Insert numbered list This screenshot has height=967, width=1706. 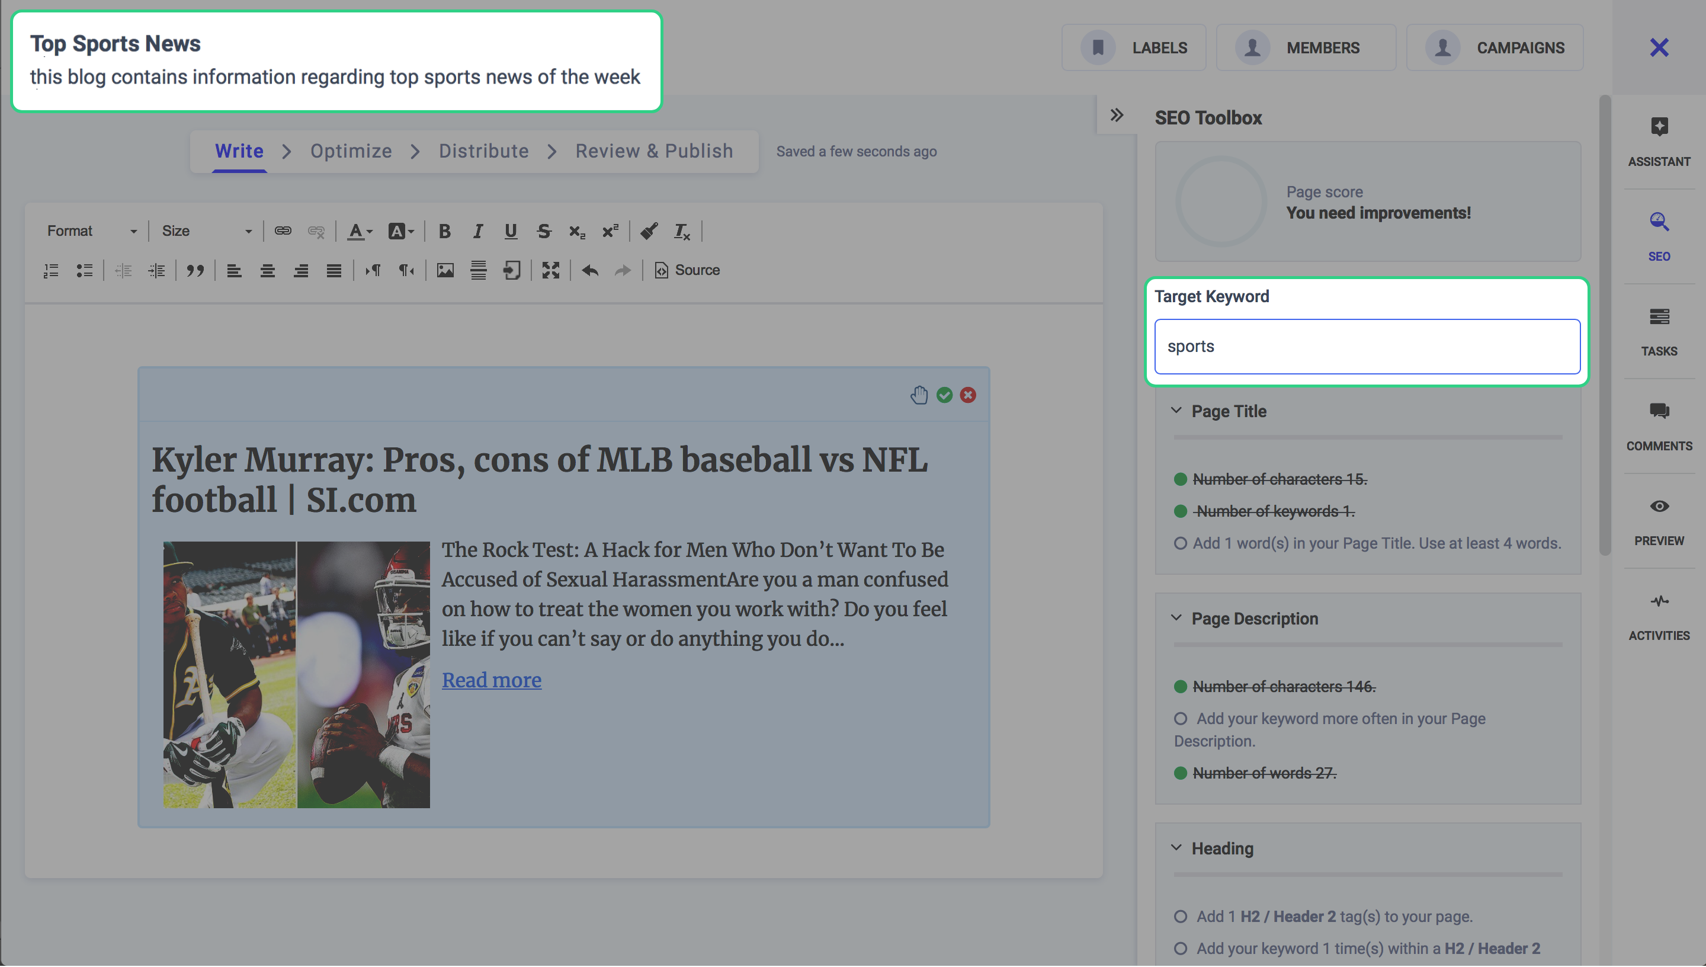click(x=51, y=270)
